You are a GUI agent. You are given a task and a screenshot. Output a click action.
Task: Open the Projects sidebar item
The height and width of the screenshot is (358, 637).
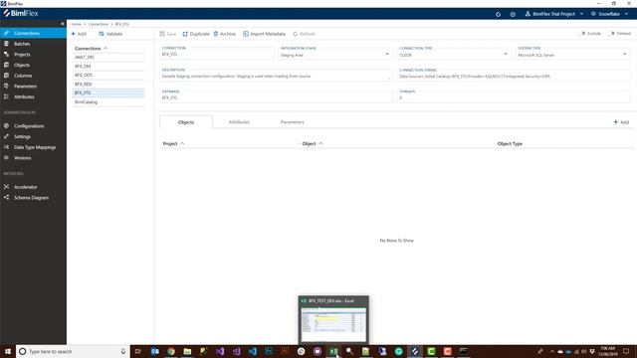tap(22, 55)
